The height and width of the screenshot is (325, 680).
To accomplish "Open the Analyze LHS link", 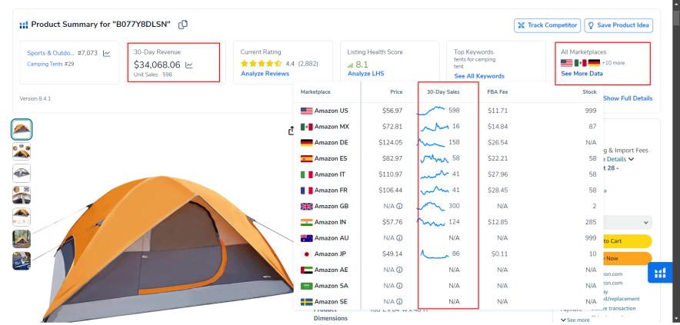I will point(366,74).
